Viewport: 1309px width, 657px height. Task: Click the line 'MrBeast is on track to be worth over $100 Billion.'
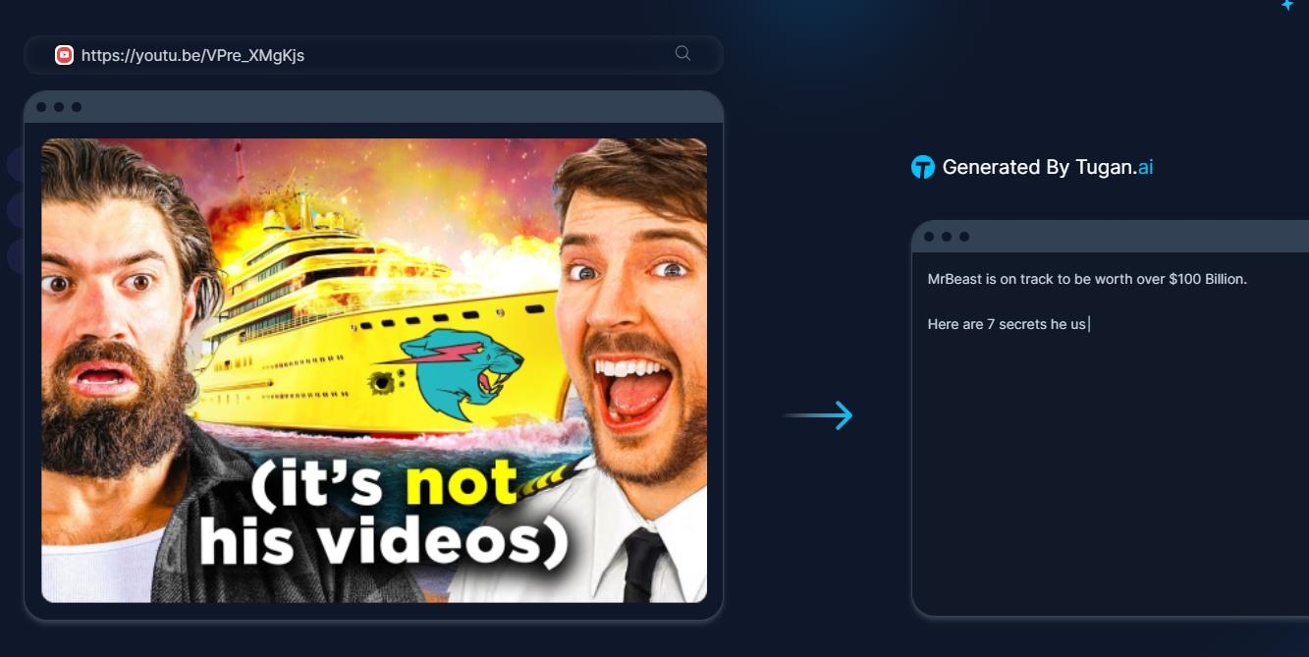[1087, 279]
